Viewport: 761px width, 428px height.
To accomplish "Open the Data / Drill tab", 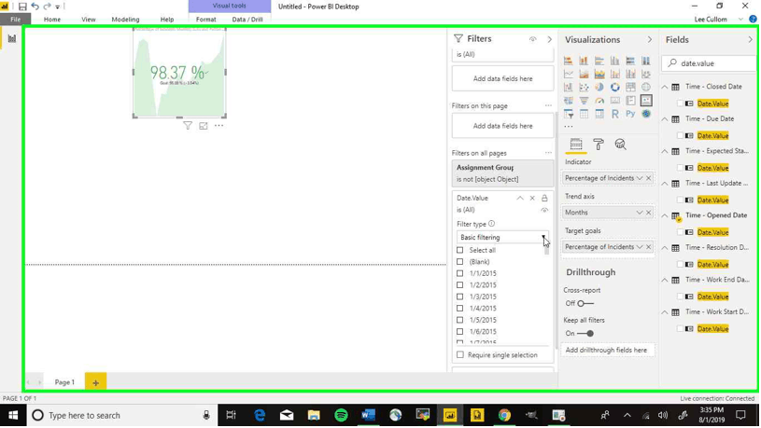I will [x=247, y=20].
